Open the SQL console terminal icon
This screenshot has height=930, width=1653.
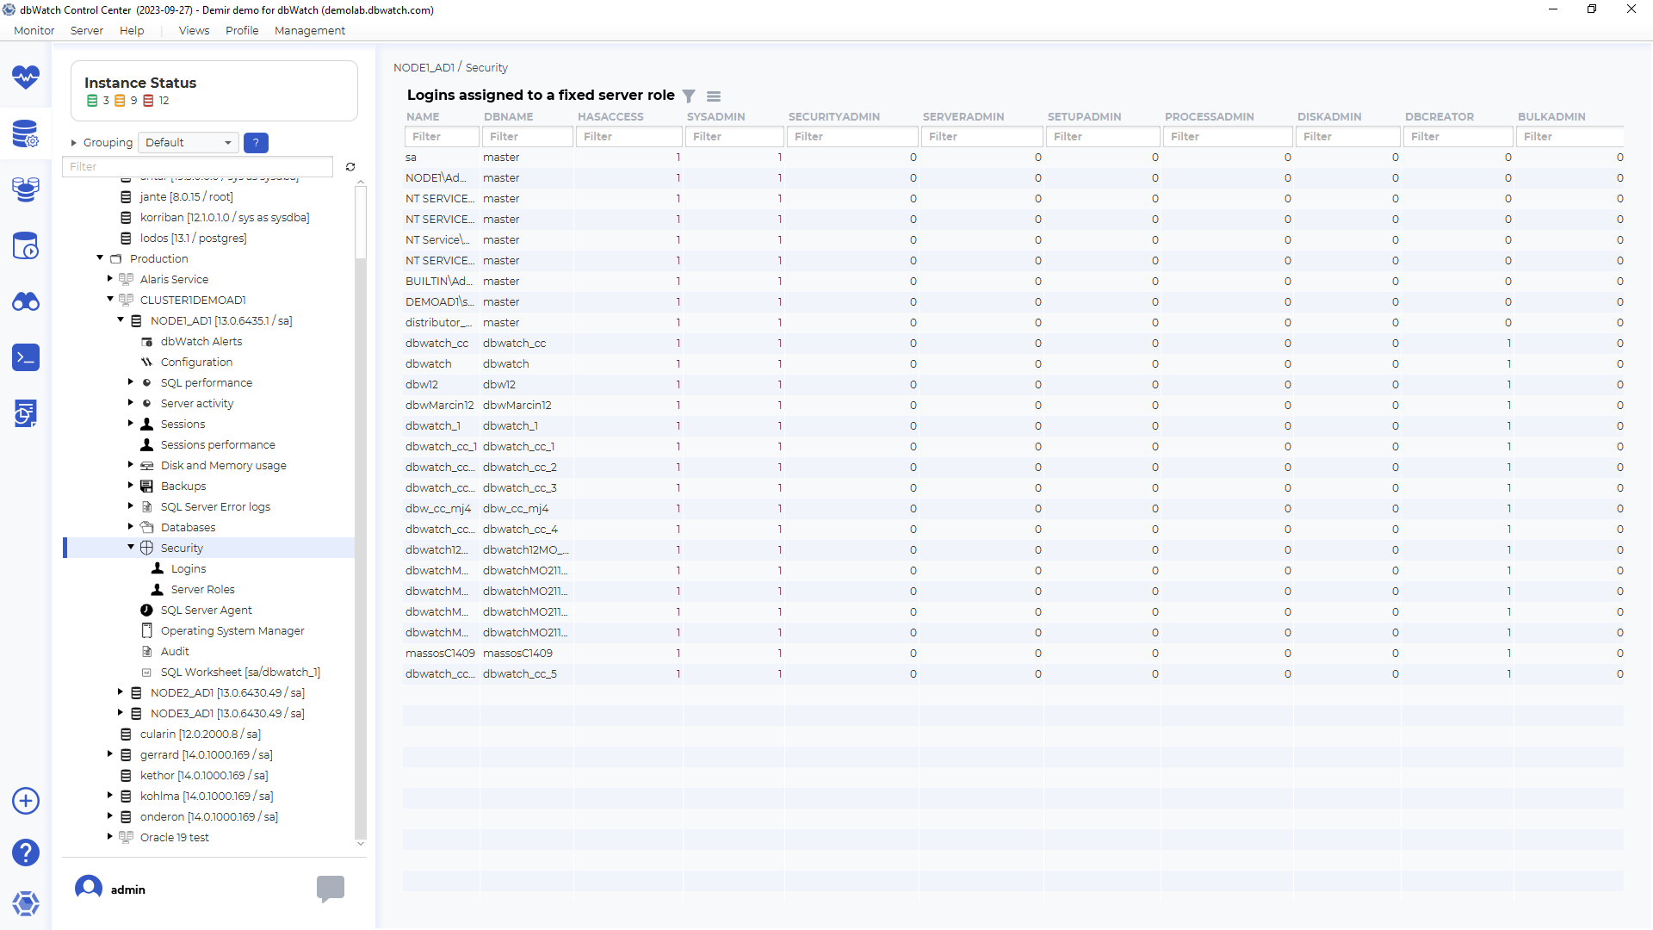(26, 357)
